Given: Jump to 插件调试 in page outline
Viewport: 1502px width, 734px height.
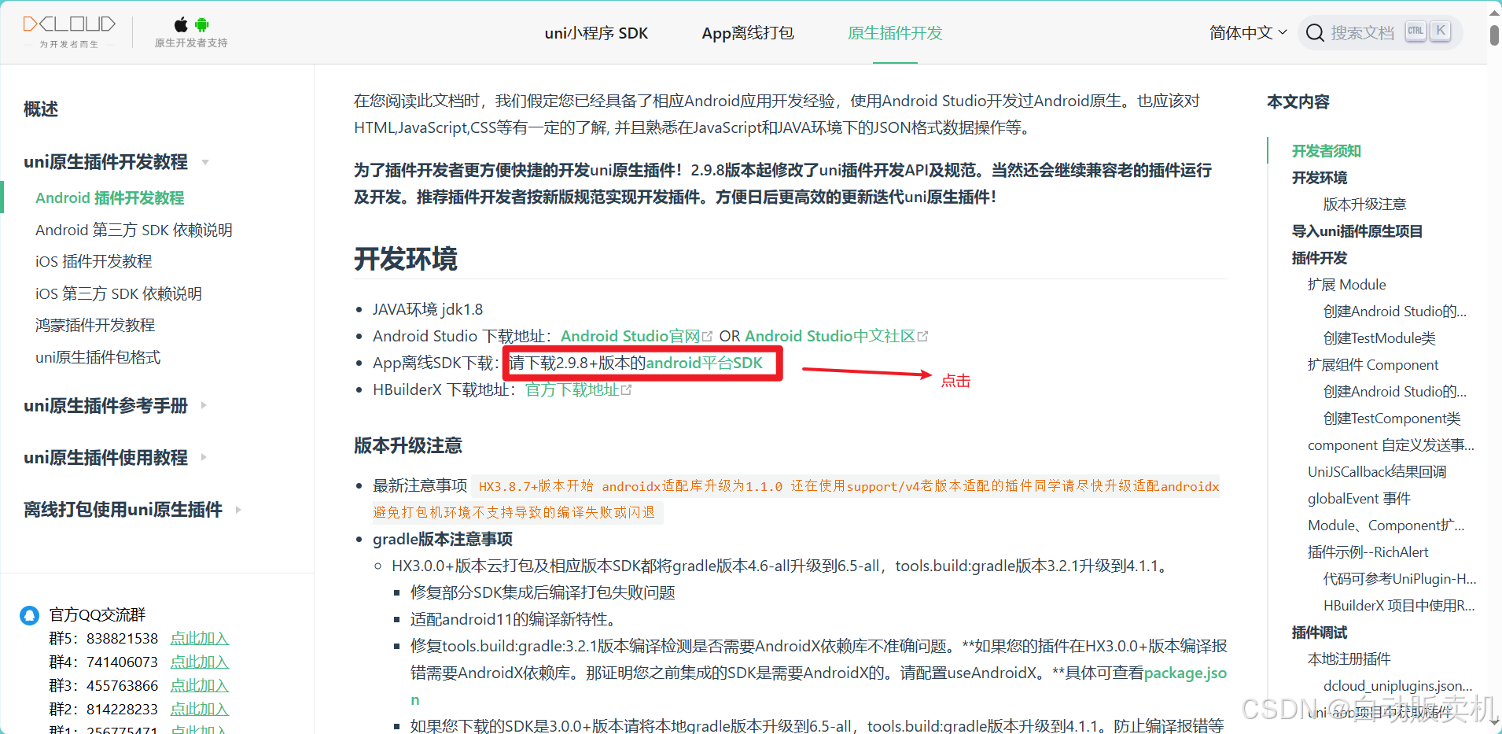Looking at the screenshot, I should click(x=1320, y=633).
